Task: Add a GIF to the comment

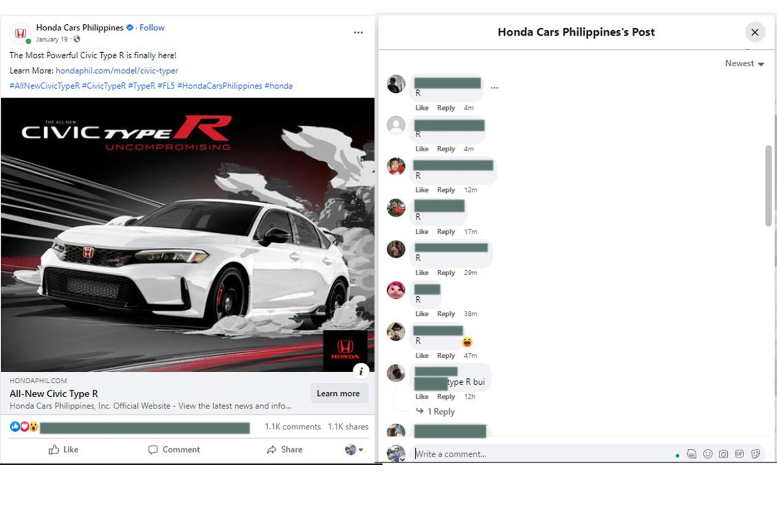Action: pyautogui.click(x=739, y=454)
